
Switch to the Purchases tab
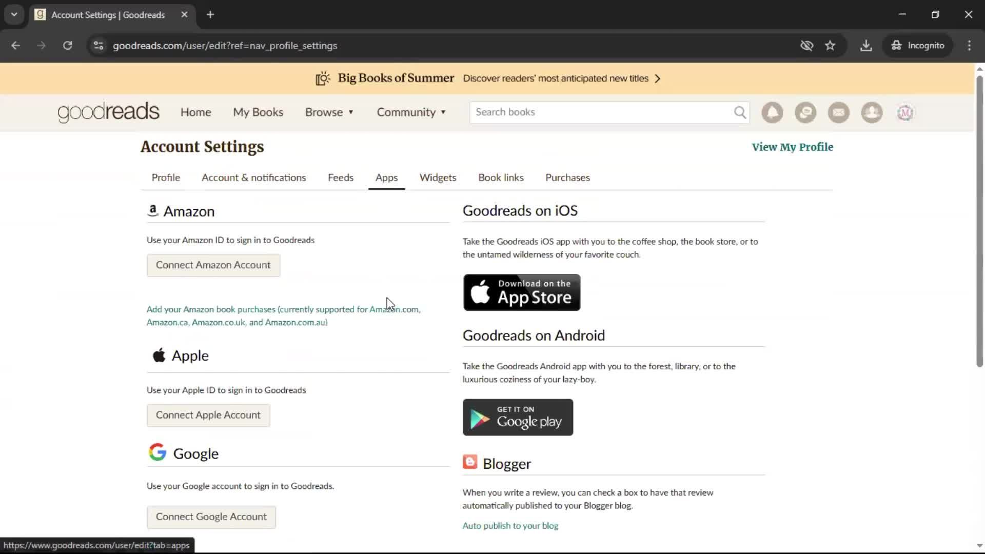[x=567, y=177]
